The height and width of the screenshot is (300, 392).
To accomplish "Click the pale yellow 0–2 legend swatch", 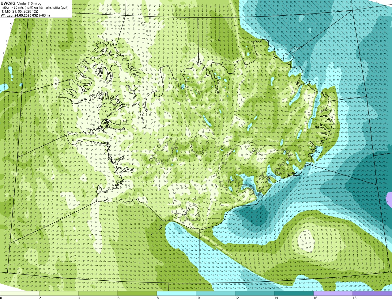I will 20,294.
